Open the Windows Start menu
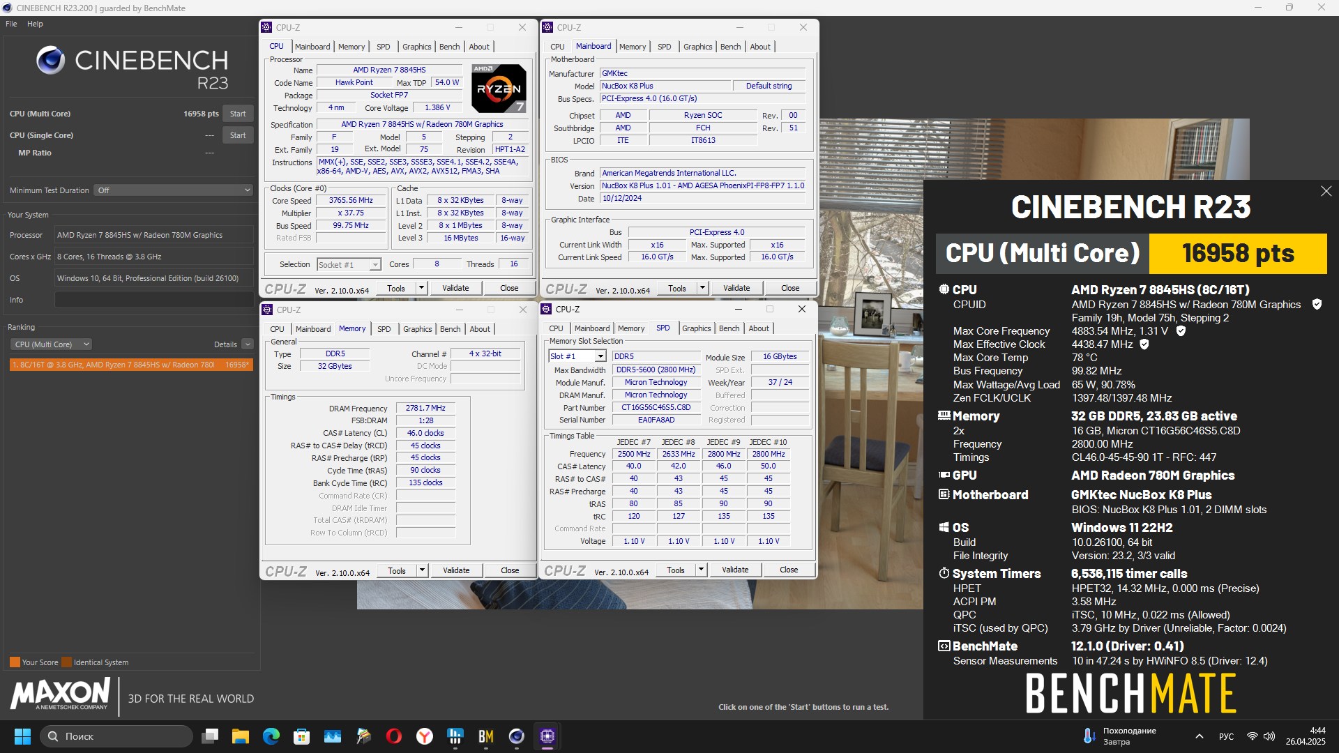Image resolution: width=1339 pixels, height=753 pixels. pos(22,736)
